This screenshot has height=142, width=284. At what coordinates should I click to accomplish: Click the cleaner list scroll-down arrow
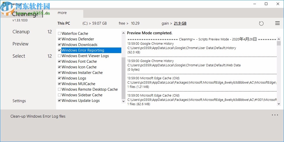pyautogui.click(x=123, y=101)
